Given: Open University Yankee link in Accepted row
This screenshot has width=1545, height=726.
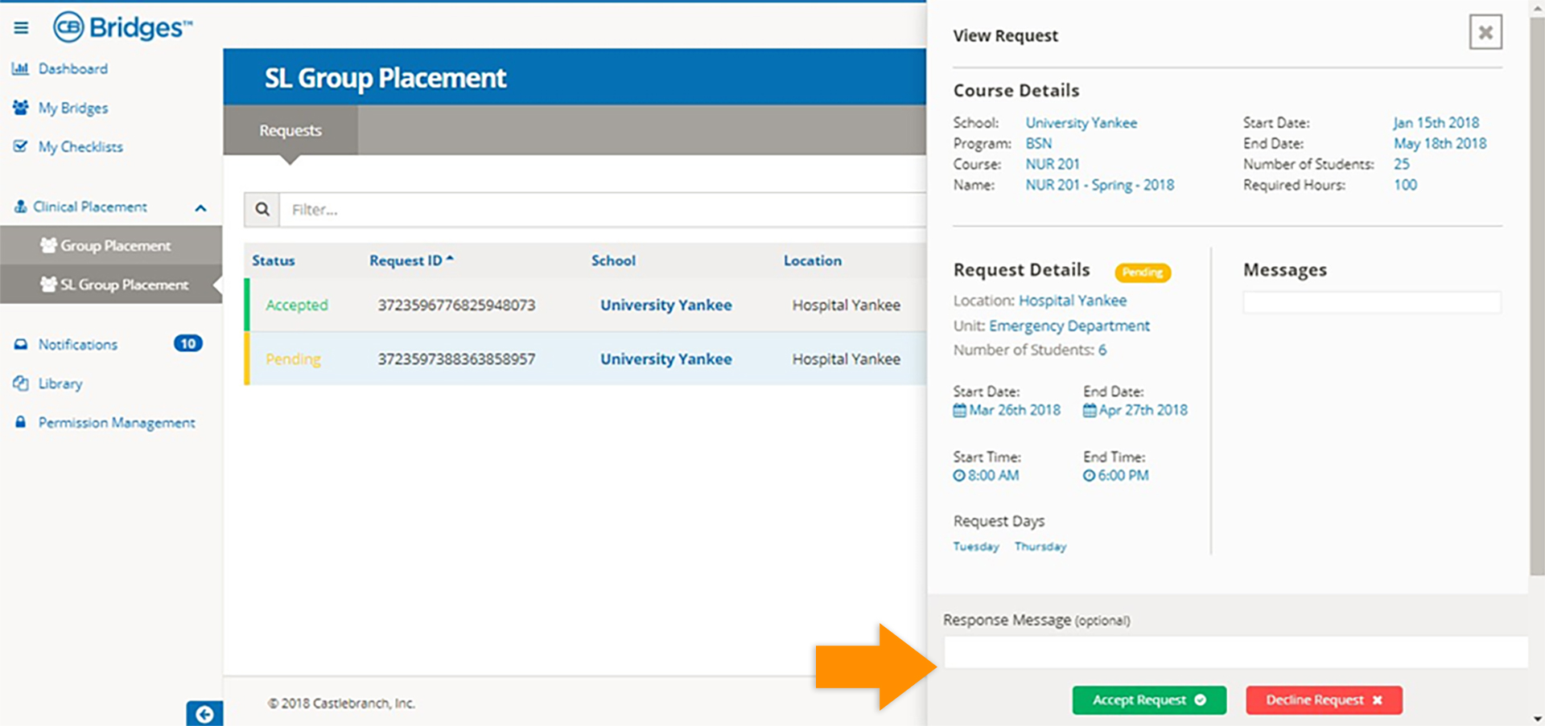Looking at the screenshot, I should [x=666, y=306].
